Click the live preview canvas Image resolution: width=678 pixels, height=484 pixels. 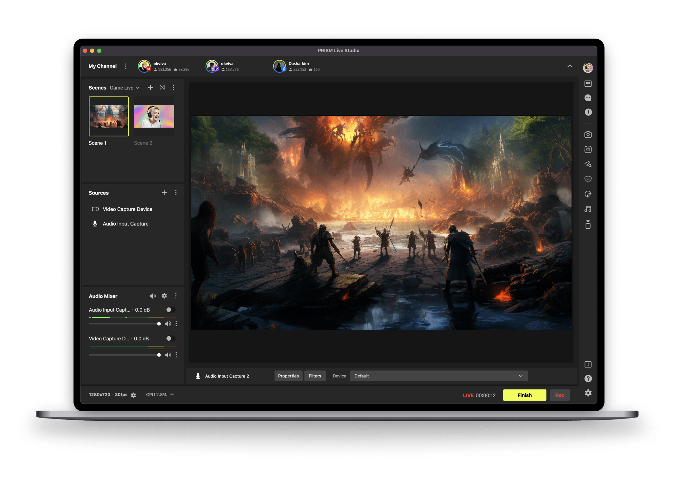pyautogui.click(x=381, y=223)
